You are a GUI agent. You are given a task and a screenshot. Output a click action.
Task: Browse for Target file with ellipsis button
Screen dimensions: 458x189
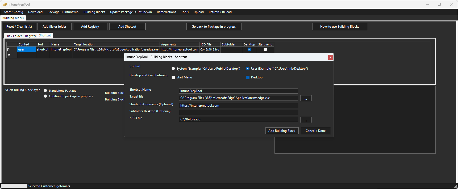click(x=306, y=98)
